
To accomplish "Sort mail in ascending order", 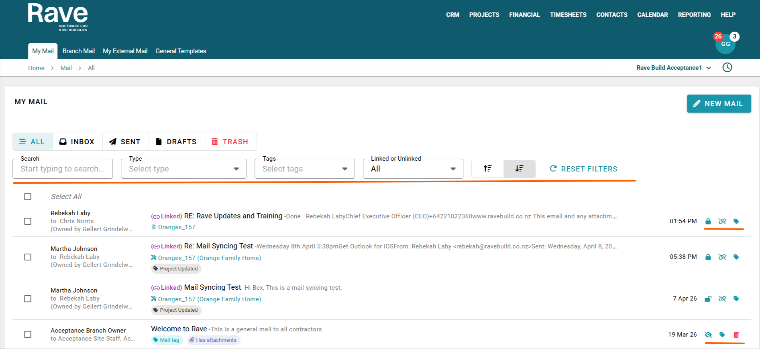I will 487,169.
